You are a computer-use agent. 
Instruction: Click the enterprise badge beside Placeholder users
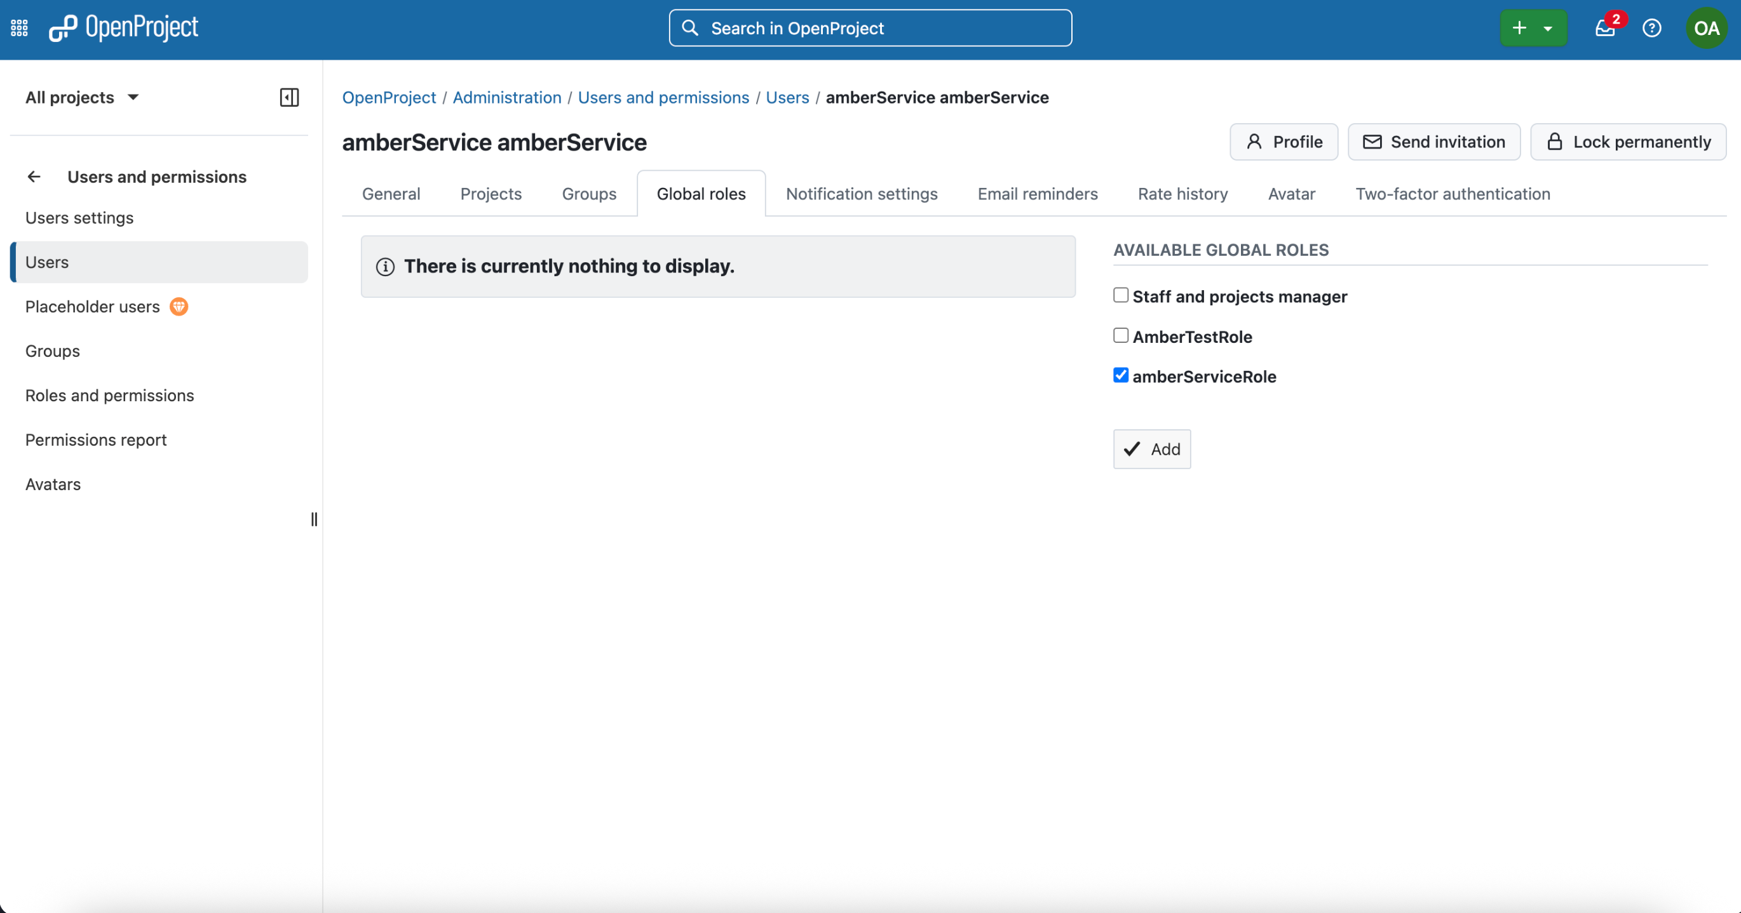pyautogui.click(x=179, y=307)
